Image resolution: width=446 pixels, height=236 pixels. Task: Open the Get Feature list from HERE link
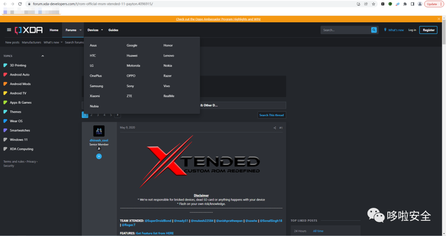[155, 233]
